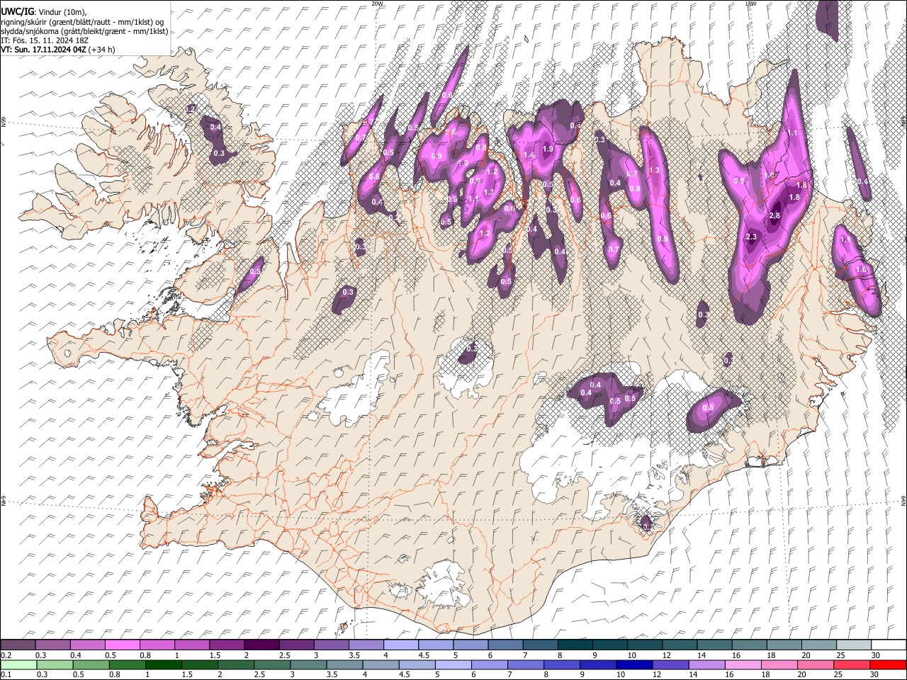This screenshot has width=907, height=680.
Task: Select the deep navy blue 10–12 rain legend swatch
Action: (634, 664)
